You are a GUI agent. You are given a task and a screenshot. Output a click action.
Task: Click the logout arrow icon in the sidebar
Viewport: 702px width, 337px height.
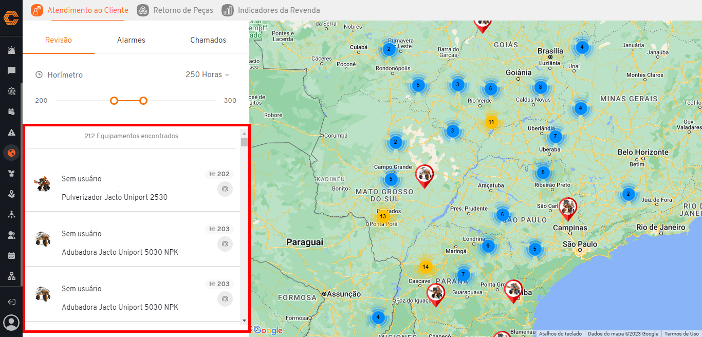pos(11,302)
